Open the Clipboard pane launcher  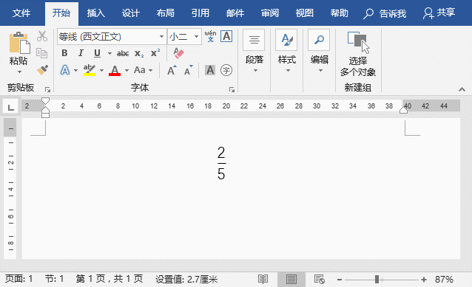pos(47,89)
